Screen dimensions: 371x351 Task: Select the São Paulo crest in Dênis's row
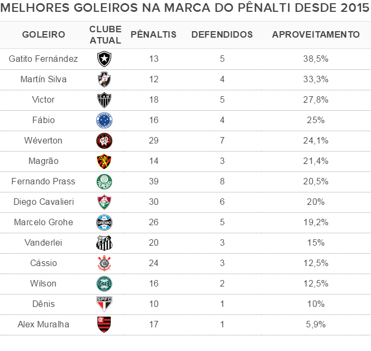point(104,304)
